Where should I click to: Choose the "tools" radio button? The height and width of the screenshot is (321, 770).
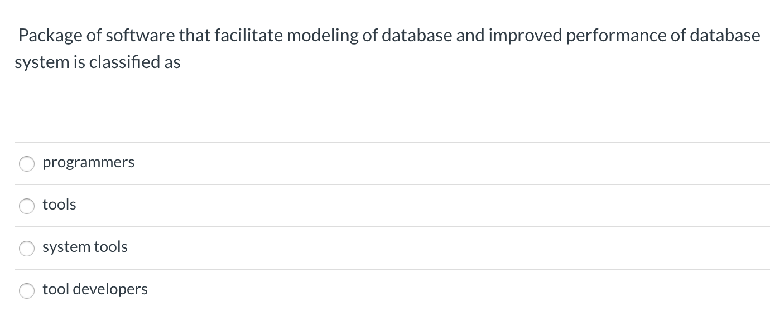pos(27,206)
